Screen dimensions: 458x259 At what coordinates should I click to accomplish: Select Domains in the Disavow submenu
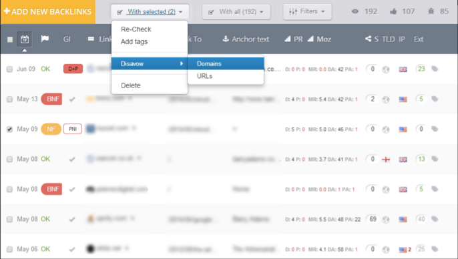coord(226,63)
